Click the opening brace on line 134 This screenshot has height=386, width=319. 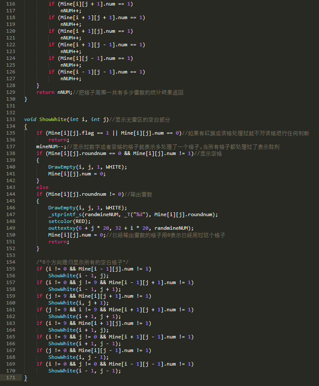[25, 127]
